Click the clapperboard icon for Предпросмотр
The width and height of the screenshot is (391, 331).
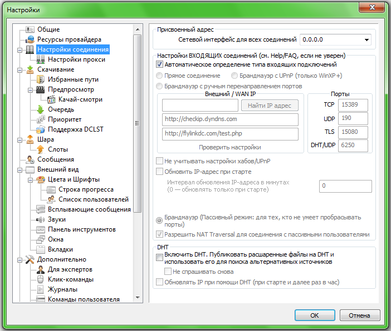pyautogui.click(x=40, y=89)
